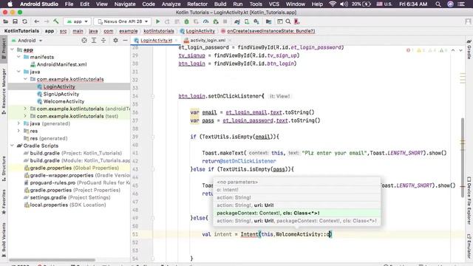Open the Navigate menu
The image size is (473, 266).
point(125,4)
